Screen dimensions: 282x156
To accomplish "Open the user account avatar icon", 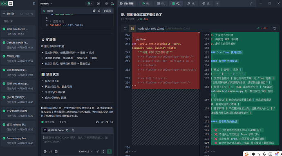I will (112, 3).
